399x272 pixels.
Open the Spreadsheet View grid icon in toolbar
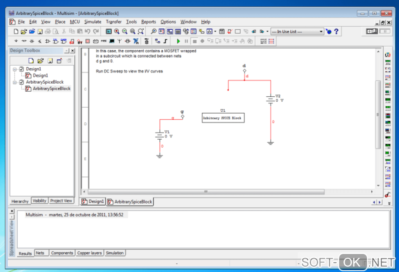point(178,32)
